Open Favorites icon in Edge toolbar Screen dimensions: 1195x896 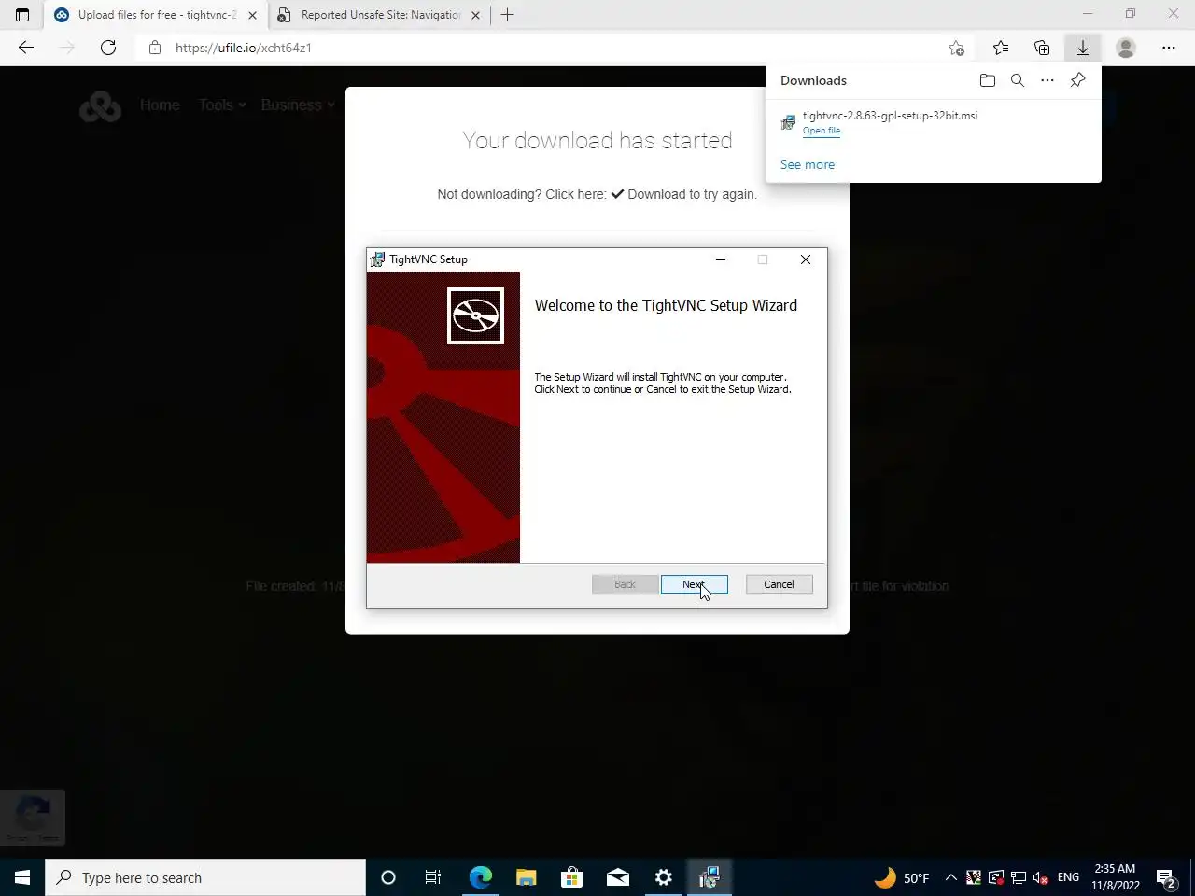tap(1001, 48)
